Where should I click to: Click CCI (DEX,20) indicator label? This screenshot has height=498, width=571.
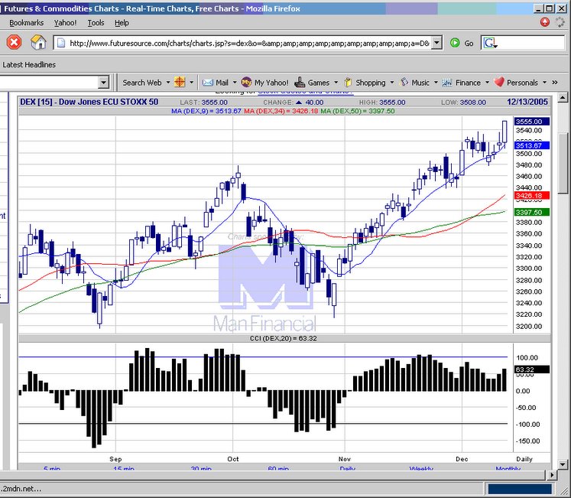pos(284,338)
